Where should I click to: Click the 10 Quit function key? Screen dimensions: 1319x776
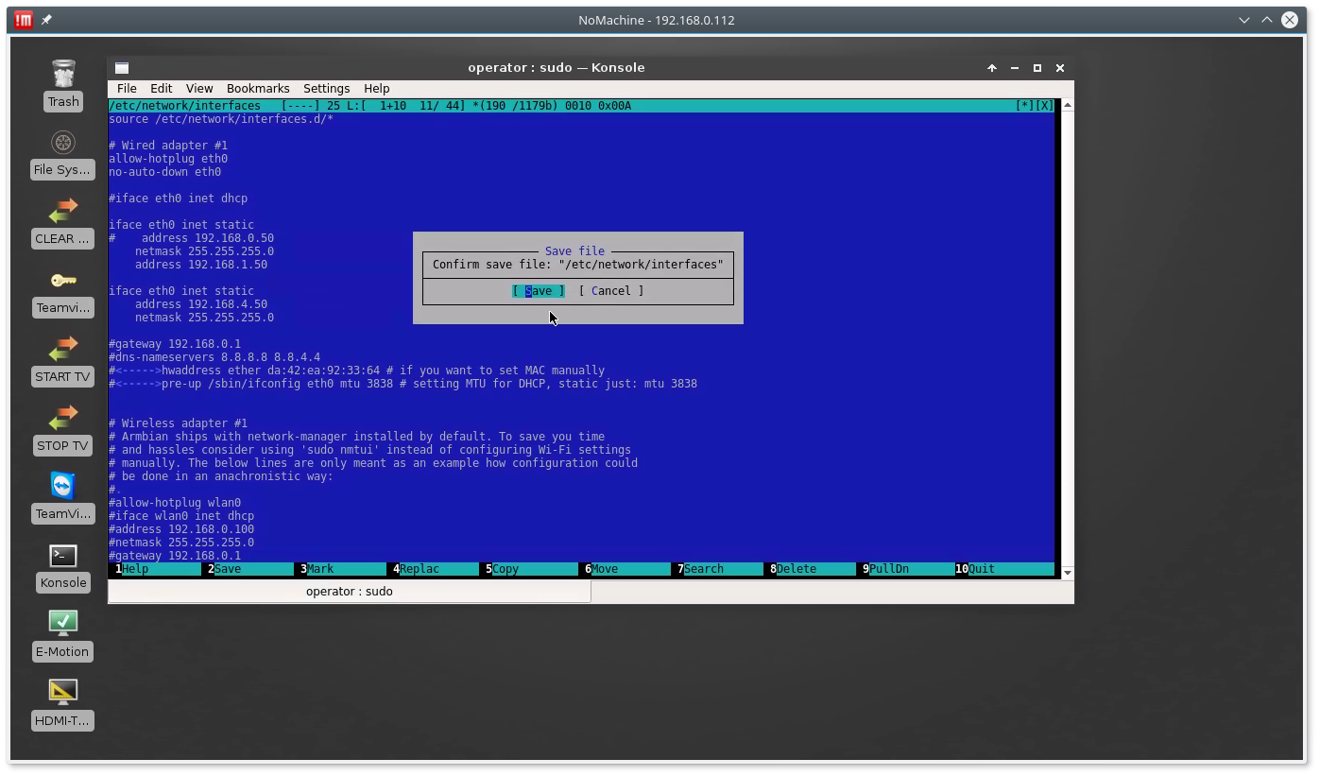pyautogui.click(x=981, y=569)
